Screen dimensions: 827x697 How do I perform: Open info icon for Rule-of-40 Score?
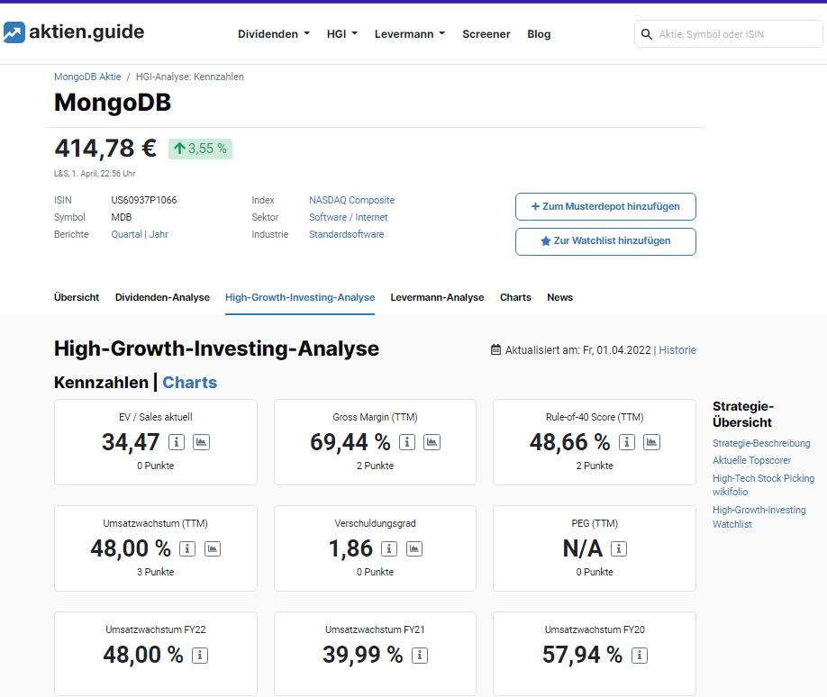click(627, 442)
